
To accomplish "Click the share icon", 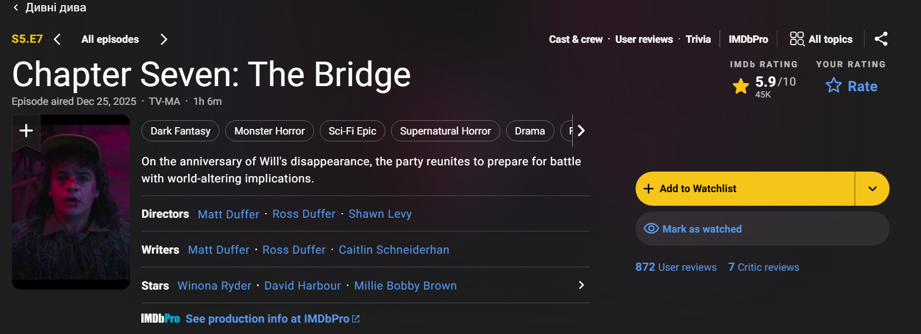I will click(881, 39).
